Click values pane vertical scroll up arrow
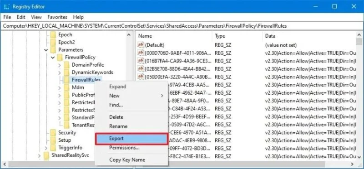 [x=359, y=35]
